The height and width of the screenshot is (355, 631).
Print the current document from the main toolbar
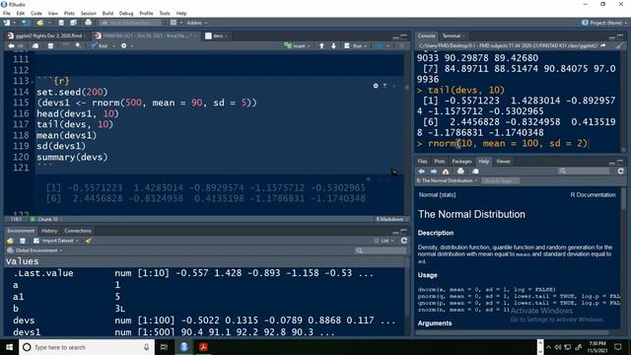tap(88, 23)
